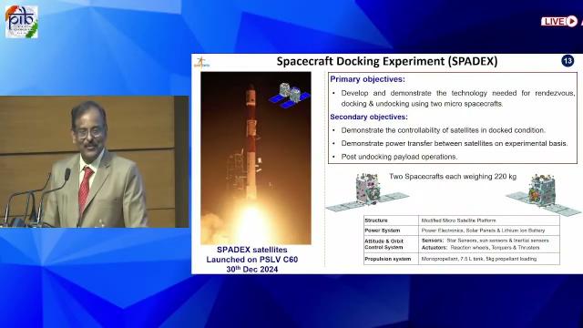The width and height of the screenshot is (583, 328).
Task: Click the docked satellites illustration in rocket photo
Action: [290, 95]
